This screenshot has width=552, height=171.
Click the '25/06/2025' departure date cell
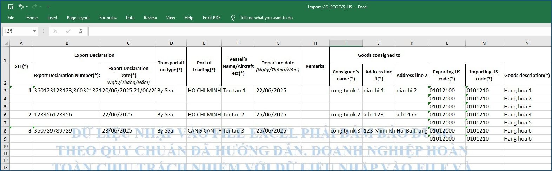point(278,115)
